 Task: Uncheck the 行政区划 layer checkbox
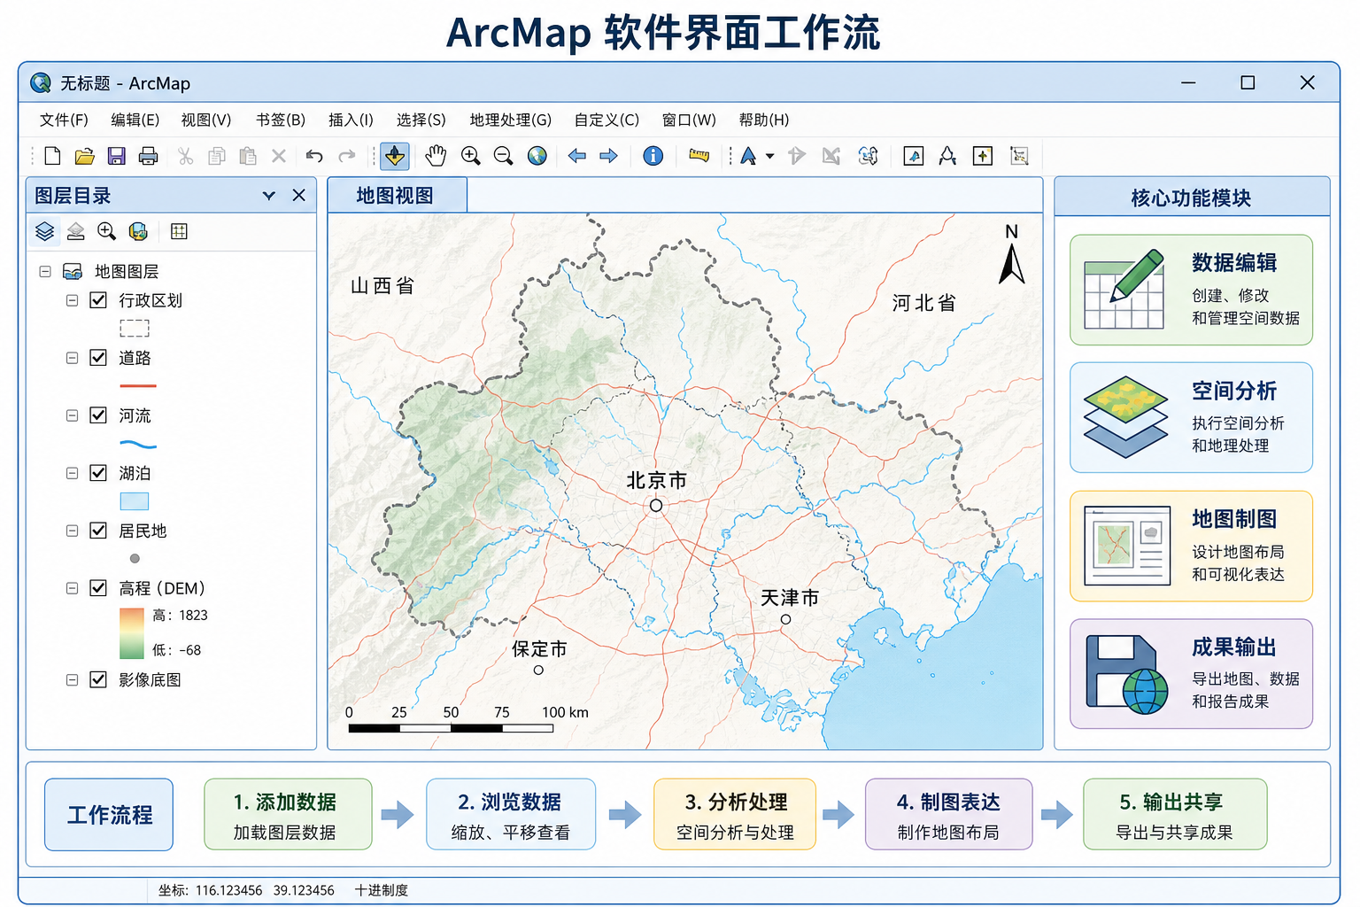click(x=98, y=300)
